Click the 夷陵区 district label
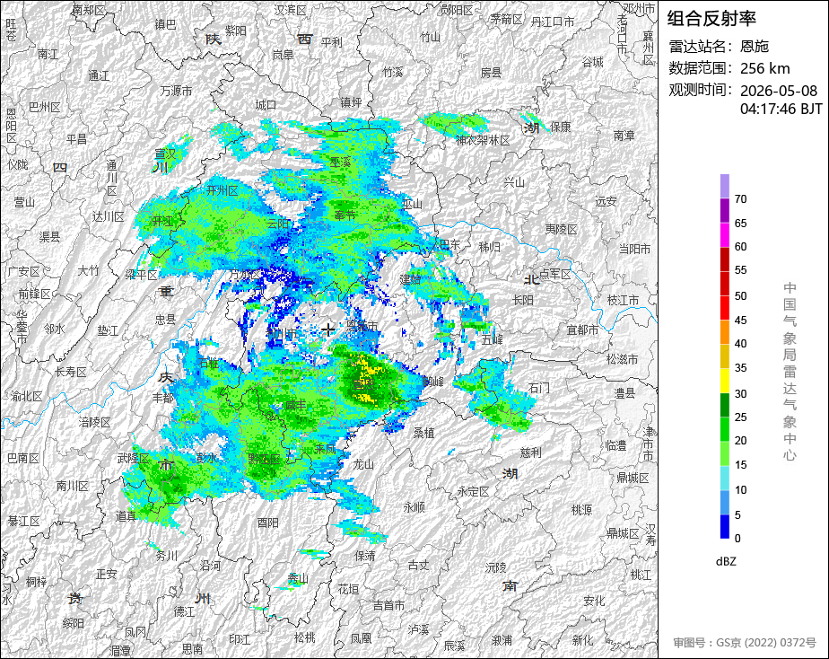Viewport: 829px width, 659px height. 561,229
